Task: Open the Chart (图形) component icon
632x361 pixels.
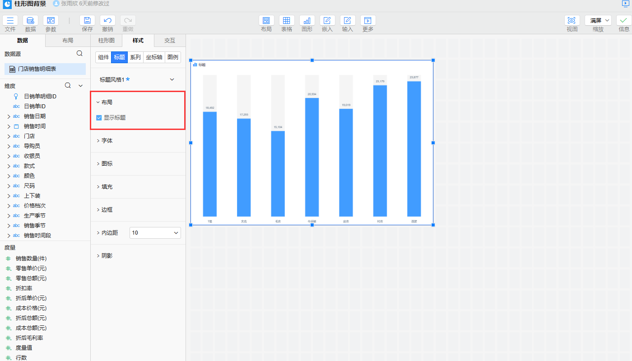Action: [x=307, y=21]
